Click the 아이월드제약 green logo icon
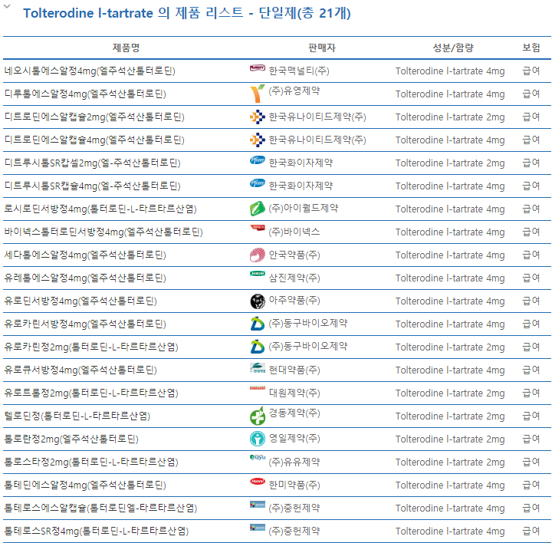Screen dimensions: 552x543 point(258,209)
